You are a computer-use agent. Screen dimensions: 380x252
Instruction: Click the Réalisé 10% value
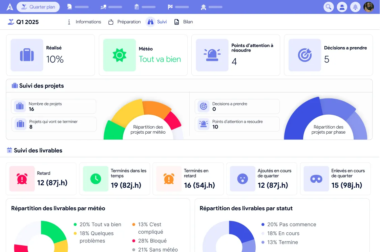[x=55, y=59]
